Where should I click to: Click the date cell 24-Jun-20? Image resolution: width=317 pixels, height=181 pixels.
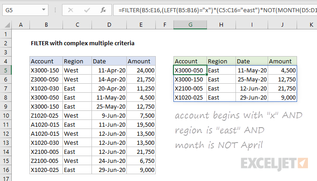click(x=109, y=161)
